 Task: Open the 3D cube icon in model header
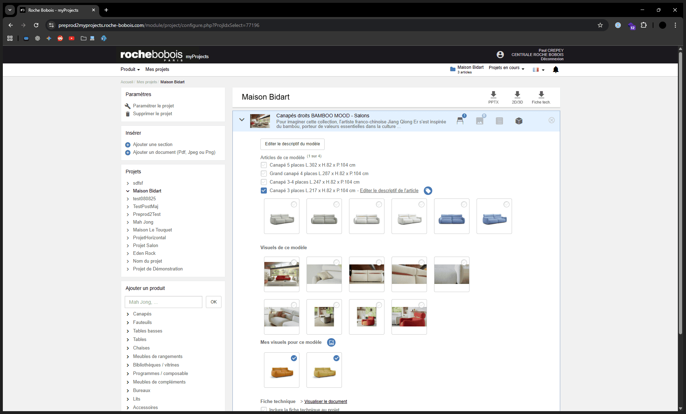(519, 121)
